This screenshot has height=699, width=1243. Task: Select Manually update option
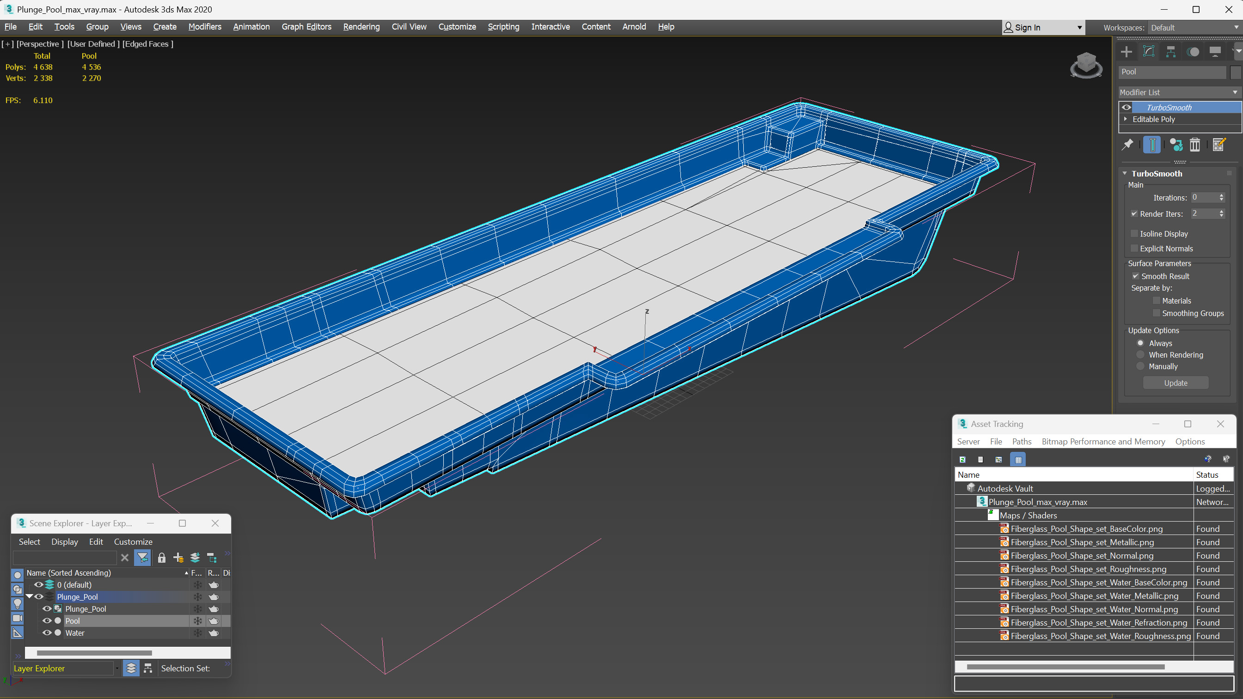point(1141,367)
